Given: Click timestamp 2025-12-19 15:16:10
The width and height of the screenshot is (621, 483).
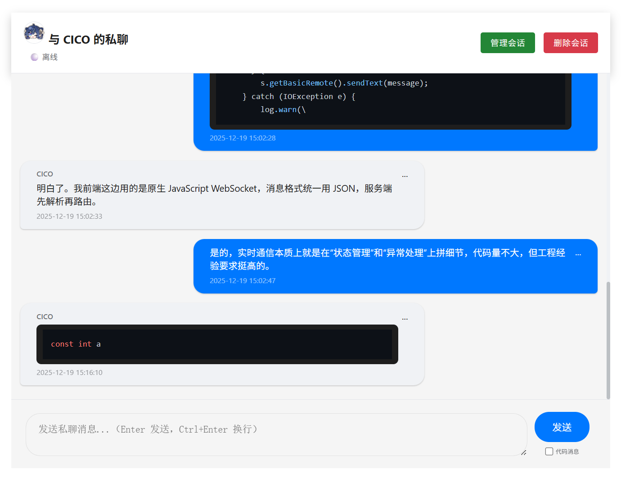Looking at the screenshot, I should [70, 372].
